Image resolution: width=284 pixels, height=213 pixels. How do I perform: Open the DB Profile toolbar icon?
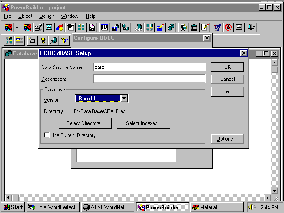tap(150, 28)
